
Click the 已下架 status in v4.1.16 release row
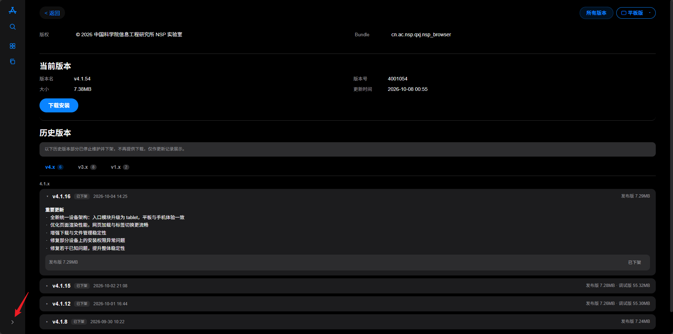[x=634, y=263]
